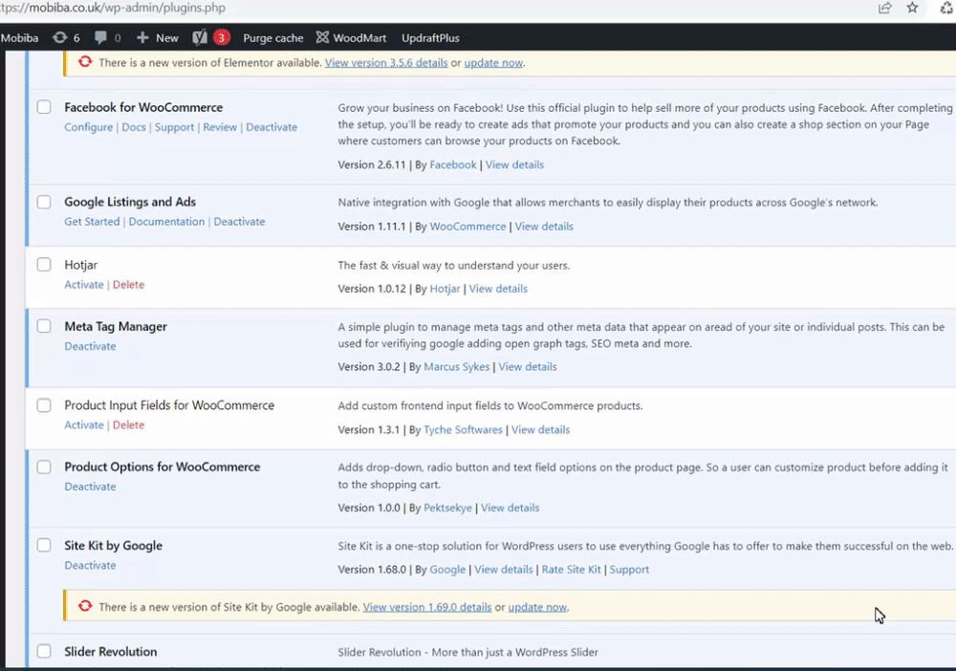Deactivate Product Options for WooCommerce
The height and width of the screenshot is (671, 956).
coord(90,487)
